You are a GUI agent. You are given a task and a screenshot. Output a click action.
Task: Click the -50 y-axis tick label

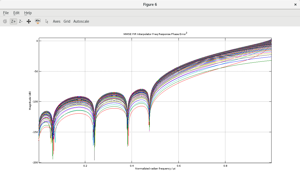(x=36, y=71)
